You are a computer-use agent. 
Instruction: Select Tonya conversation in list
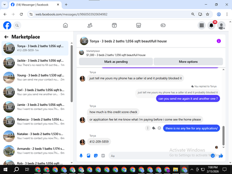pyautogui.click(x=35, y=48)
